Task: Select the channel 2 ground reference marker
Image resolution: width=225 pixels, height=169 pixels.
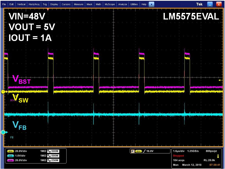Action: pyautogui.click(x=3, y=132)
